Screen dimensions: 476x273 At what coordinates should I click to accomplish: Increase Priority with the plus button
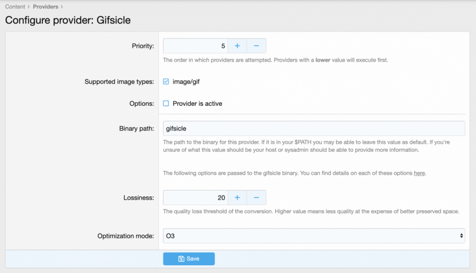tap(237, 46)
